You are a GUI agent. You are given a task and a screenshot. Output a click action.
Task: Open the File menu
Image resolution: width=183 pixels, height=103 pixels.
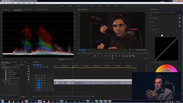click(1, 3)
